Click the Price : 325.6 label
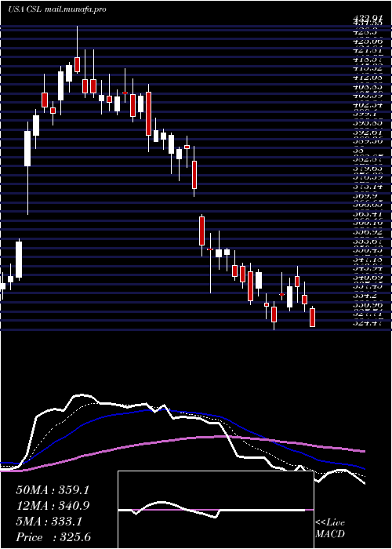This screenshot has width=392, height=549. click(x=53, y=537)
